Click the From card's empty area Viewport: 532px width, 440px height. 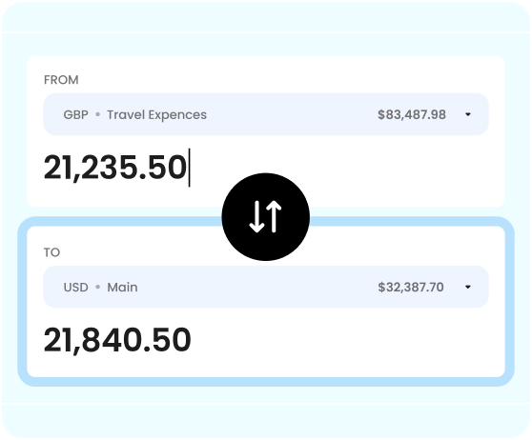[x=339, y=168]
